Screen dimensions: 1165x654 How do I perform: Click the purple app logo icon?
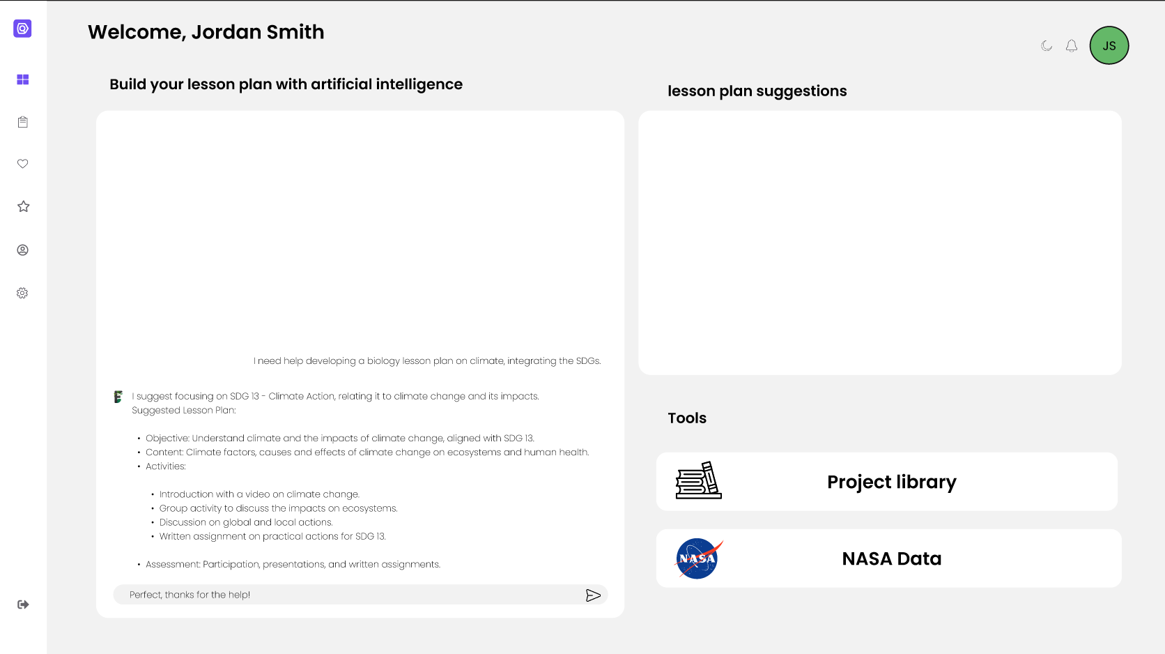[22, 29]
